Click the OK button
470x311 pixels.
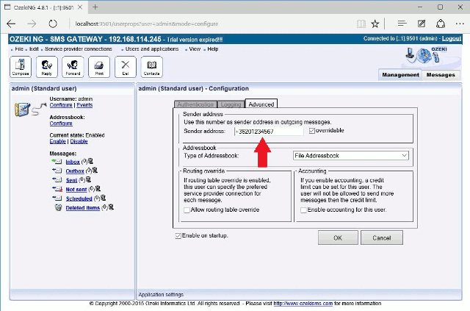[338, 237]
